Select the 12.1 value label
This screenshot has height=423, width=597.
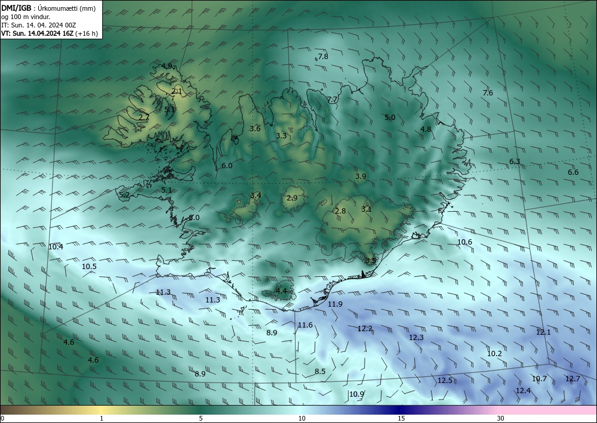(x=543, y=332)
